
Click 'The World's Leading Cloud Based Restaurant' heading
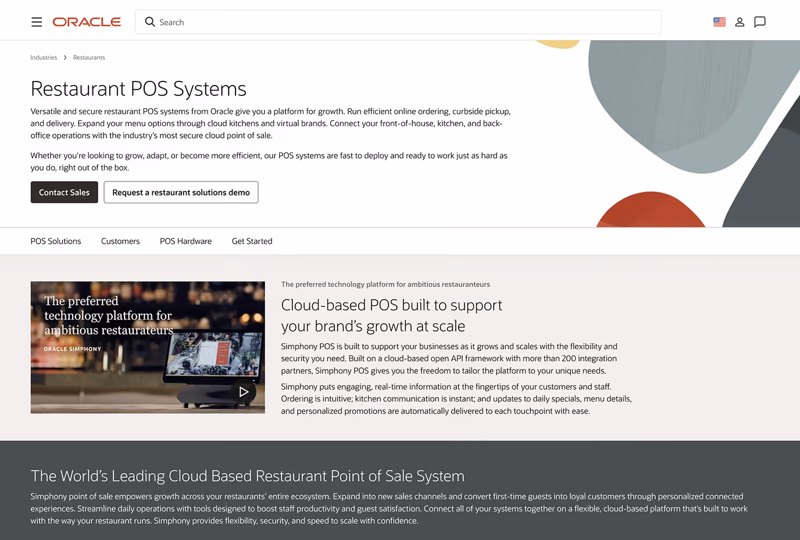click(x=248, y=476)
